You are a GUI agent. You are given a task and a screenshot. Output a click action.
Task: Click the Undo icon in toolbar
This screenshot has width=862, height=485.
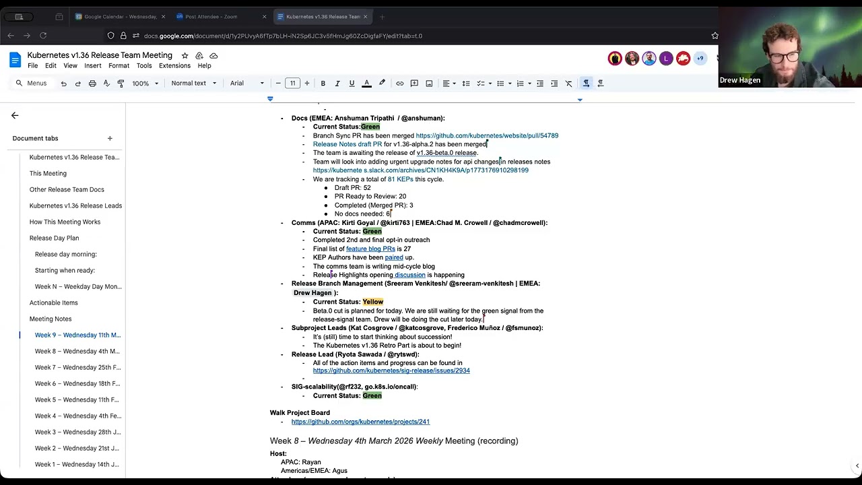pyautogui.click(x=63, y=84)
